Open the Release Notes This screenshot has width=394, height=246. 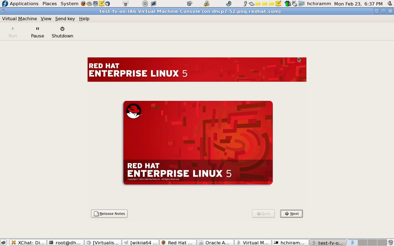click(109, 214)
